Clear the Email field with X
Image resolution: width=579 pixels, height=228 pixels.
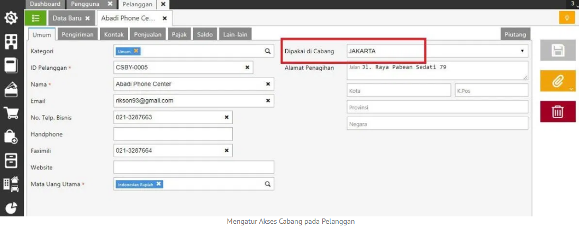click(268, 101)
